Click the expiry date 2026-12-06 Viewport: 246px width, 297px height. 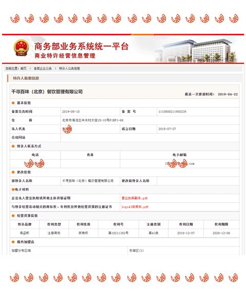click(x=221, y=233)
